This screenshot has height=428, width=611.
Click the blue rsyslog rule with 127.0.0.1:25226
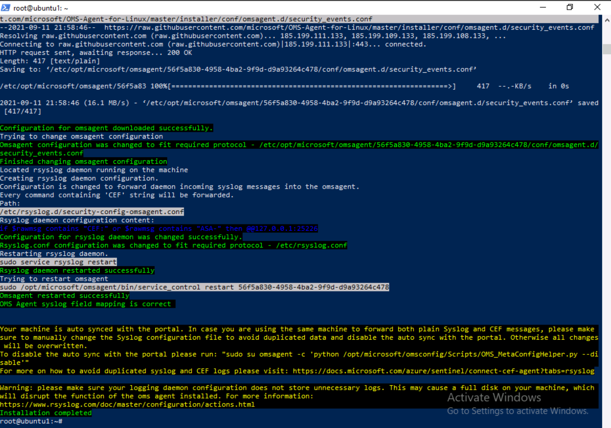[x=159, y=229]
